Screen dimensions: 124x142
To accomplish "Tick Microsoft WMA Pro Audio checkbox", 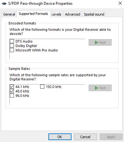I will 12,50.
